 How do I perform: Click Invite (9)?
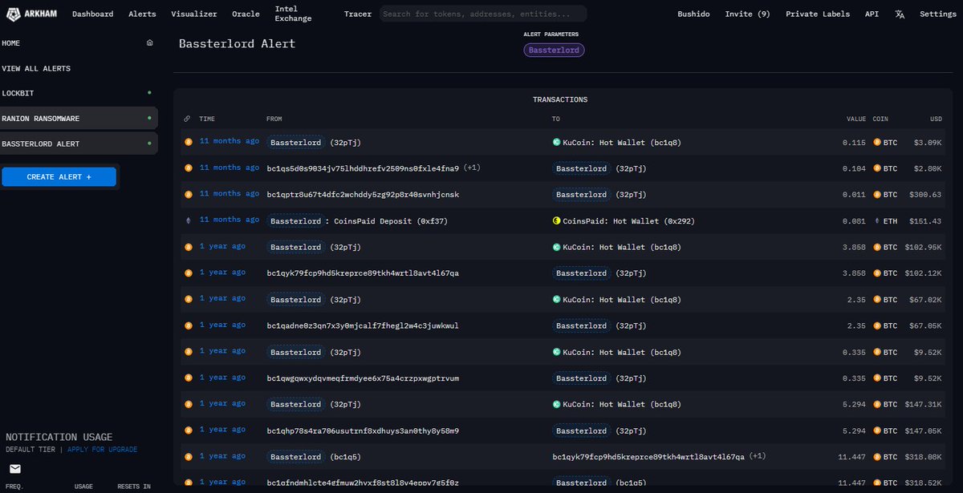point(747,14)
